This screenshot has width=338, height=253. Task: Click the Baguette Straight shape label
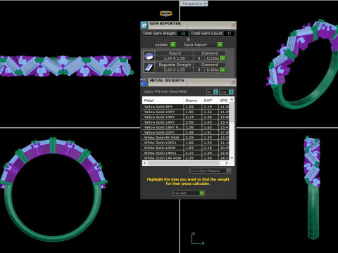click(175, 65)
